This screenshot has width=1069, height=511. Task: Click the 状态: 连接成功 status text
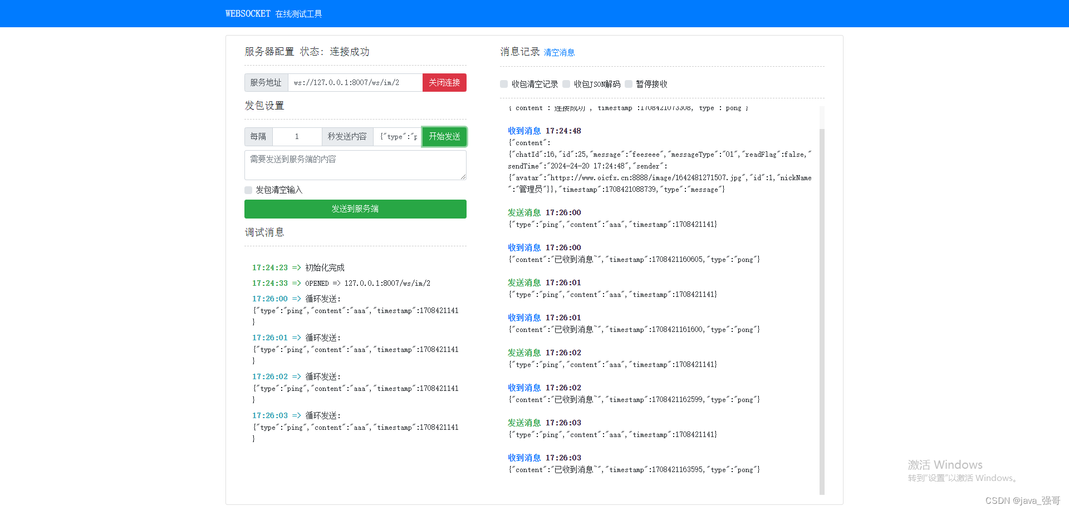(335, 52)
